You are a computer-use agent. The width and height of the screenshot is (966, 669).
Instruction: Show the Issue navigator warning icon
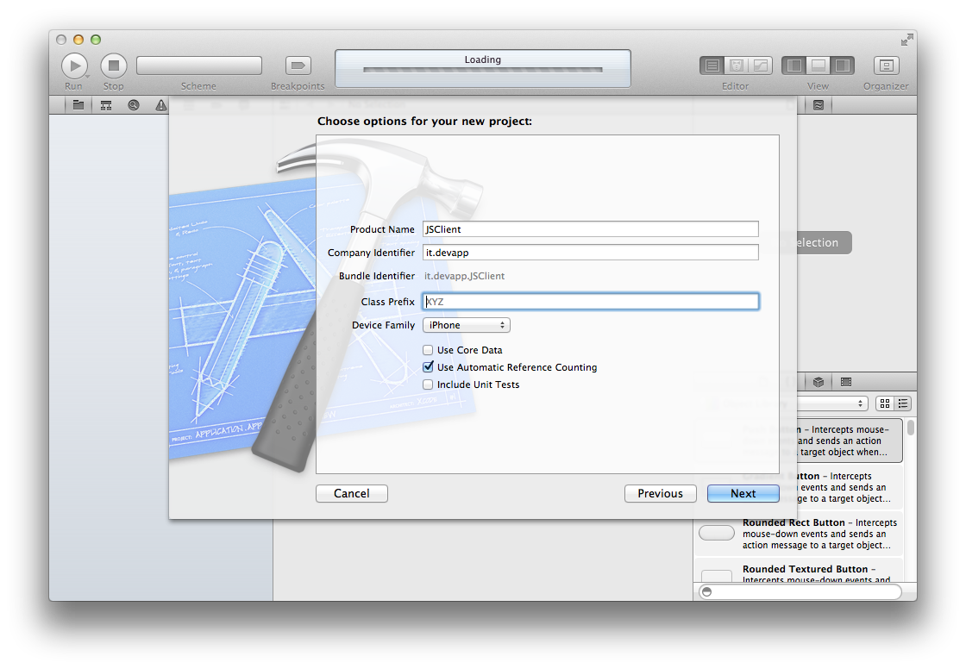pyautogui.click(x=160, y=105)
